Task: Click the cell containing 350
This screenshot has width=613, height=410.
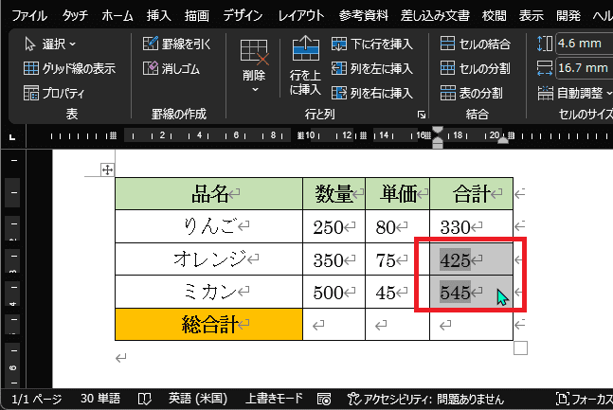Action: tap(334, 259)
